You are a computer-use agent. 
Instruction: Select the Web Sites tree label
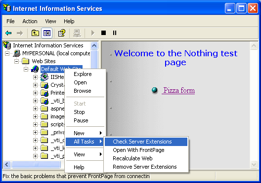(x=43, y=61)
